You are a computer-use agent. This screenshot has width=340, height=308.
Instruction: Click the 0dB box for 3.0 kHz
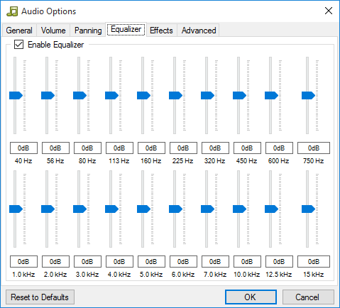(87, 262)
